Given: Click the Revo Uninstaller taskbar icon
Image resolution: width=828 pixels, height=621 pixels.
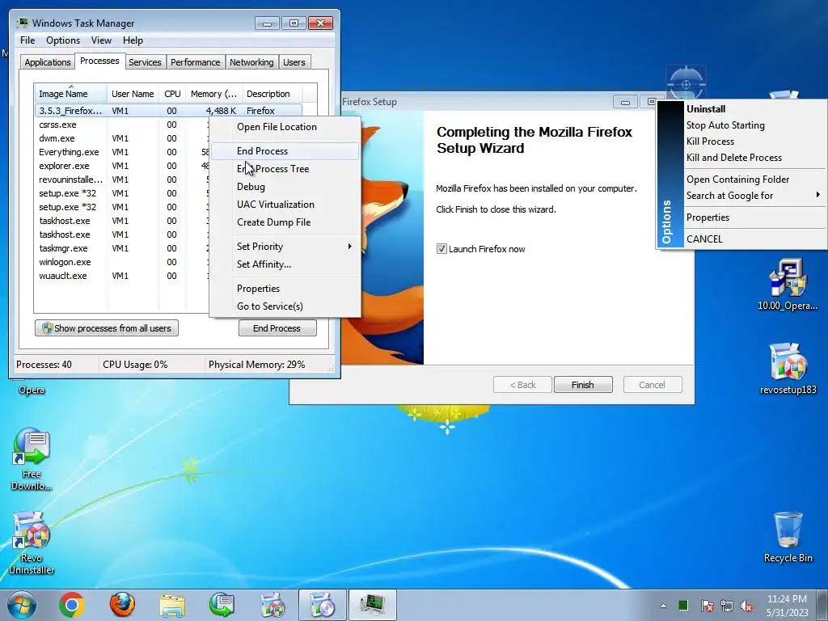Looking at the screenshot, I should pos(272,605).
